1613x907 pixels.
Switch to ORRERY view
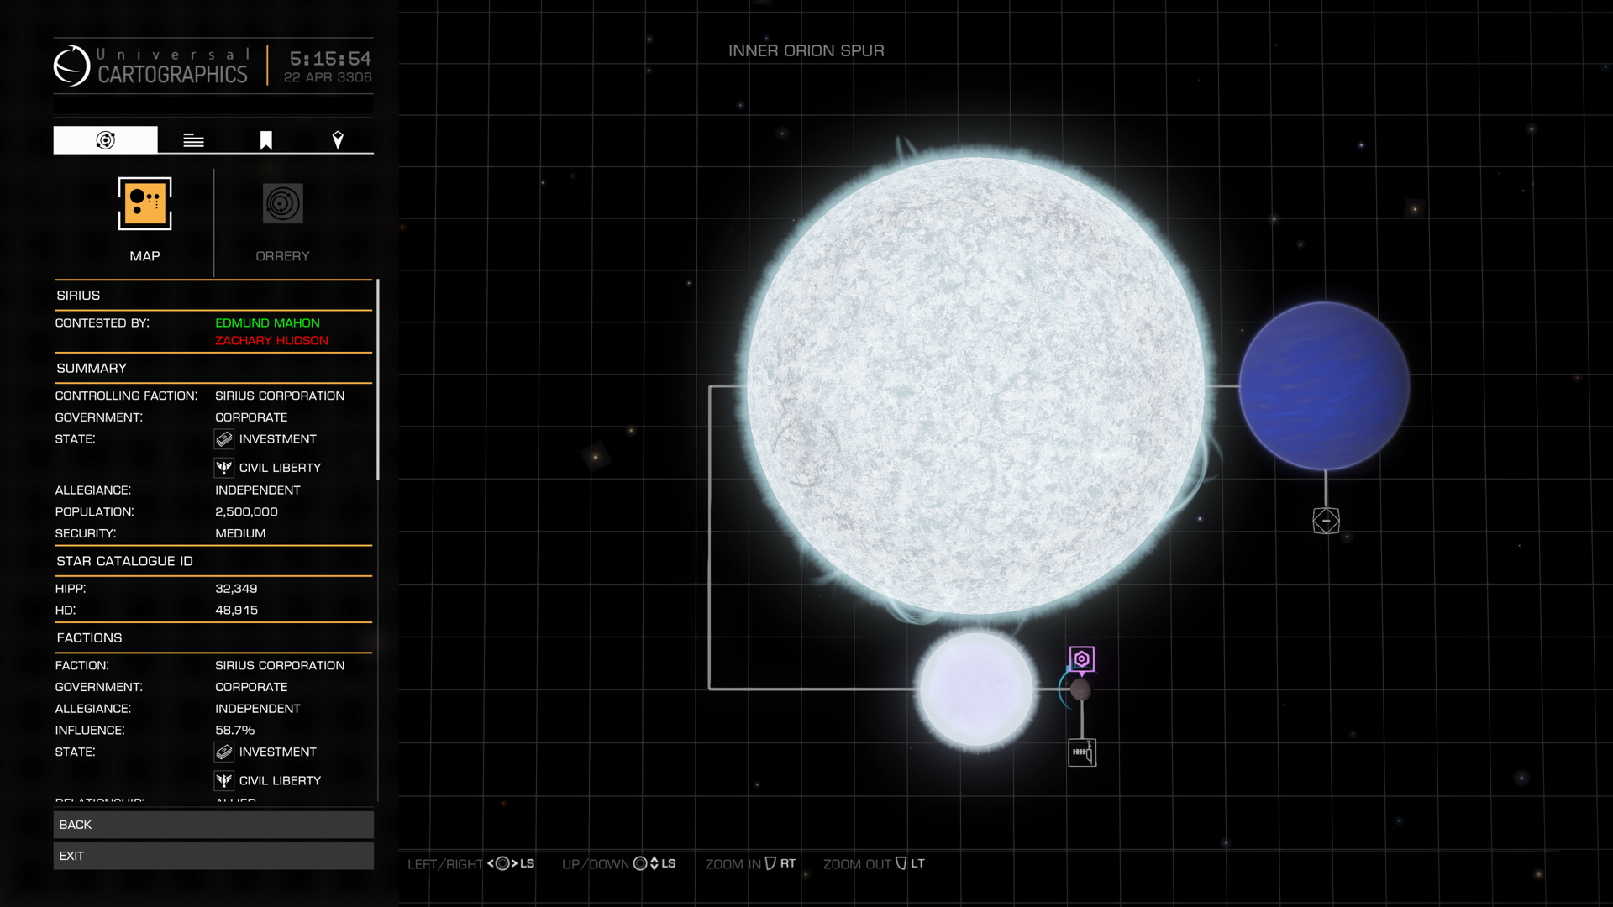click(282, 204)
